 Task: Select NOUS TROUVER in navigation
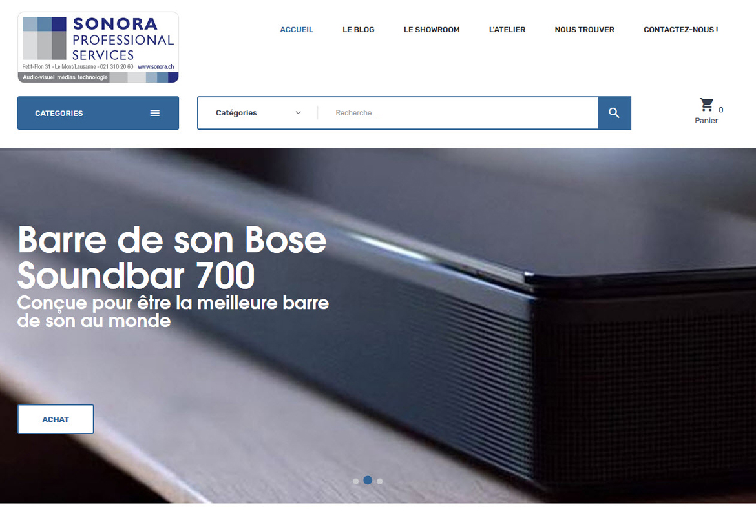click(584, 30)
